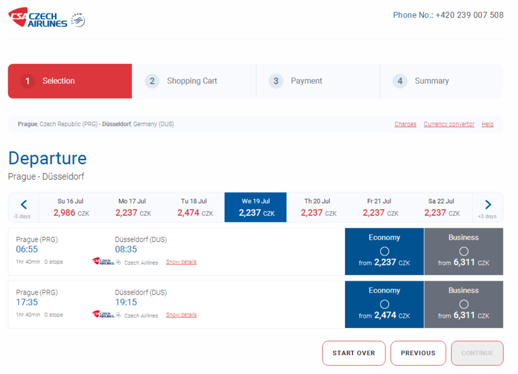Click Czech Airlines logo on 17:35 flight
This screenshot has width=518, height=374.
(x=103, y=315)
